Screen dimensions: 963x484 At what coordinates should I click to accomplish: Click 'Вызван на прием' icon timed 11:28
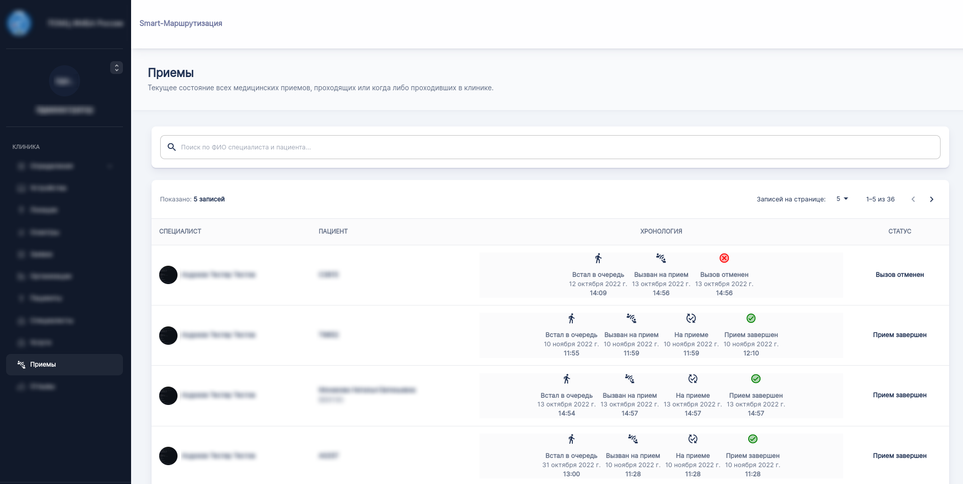[x=633, y=439]
